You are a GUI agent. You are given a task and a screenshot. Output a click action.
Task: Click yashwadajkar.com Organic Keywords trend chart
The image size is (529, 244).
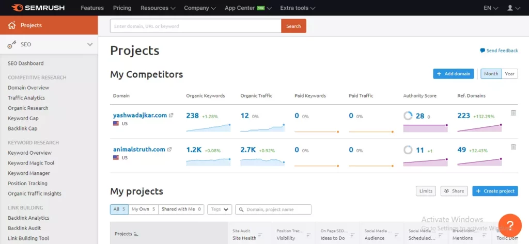208,128
